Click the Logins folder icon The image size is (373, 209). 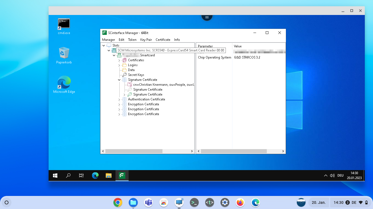pyautogui.click(x=125, y=65)
